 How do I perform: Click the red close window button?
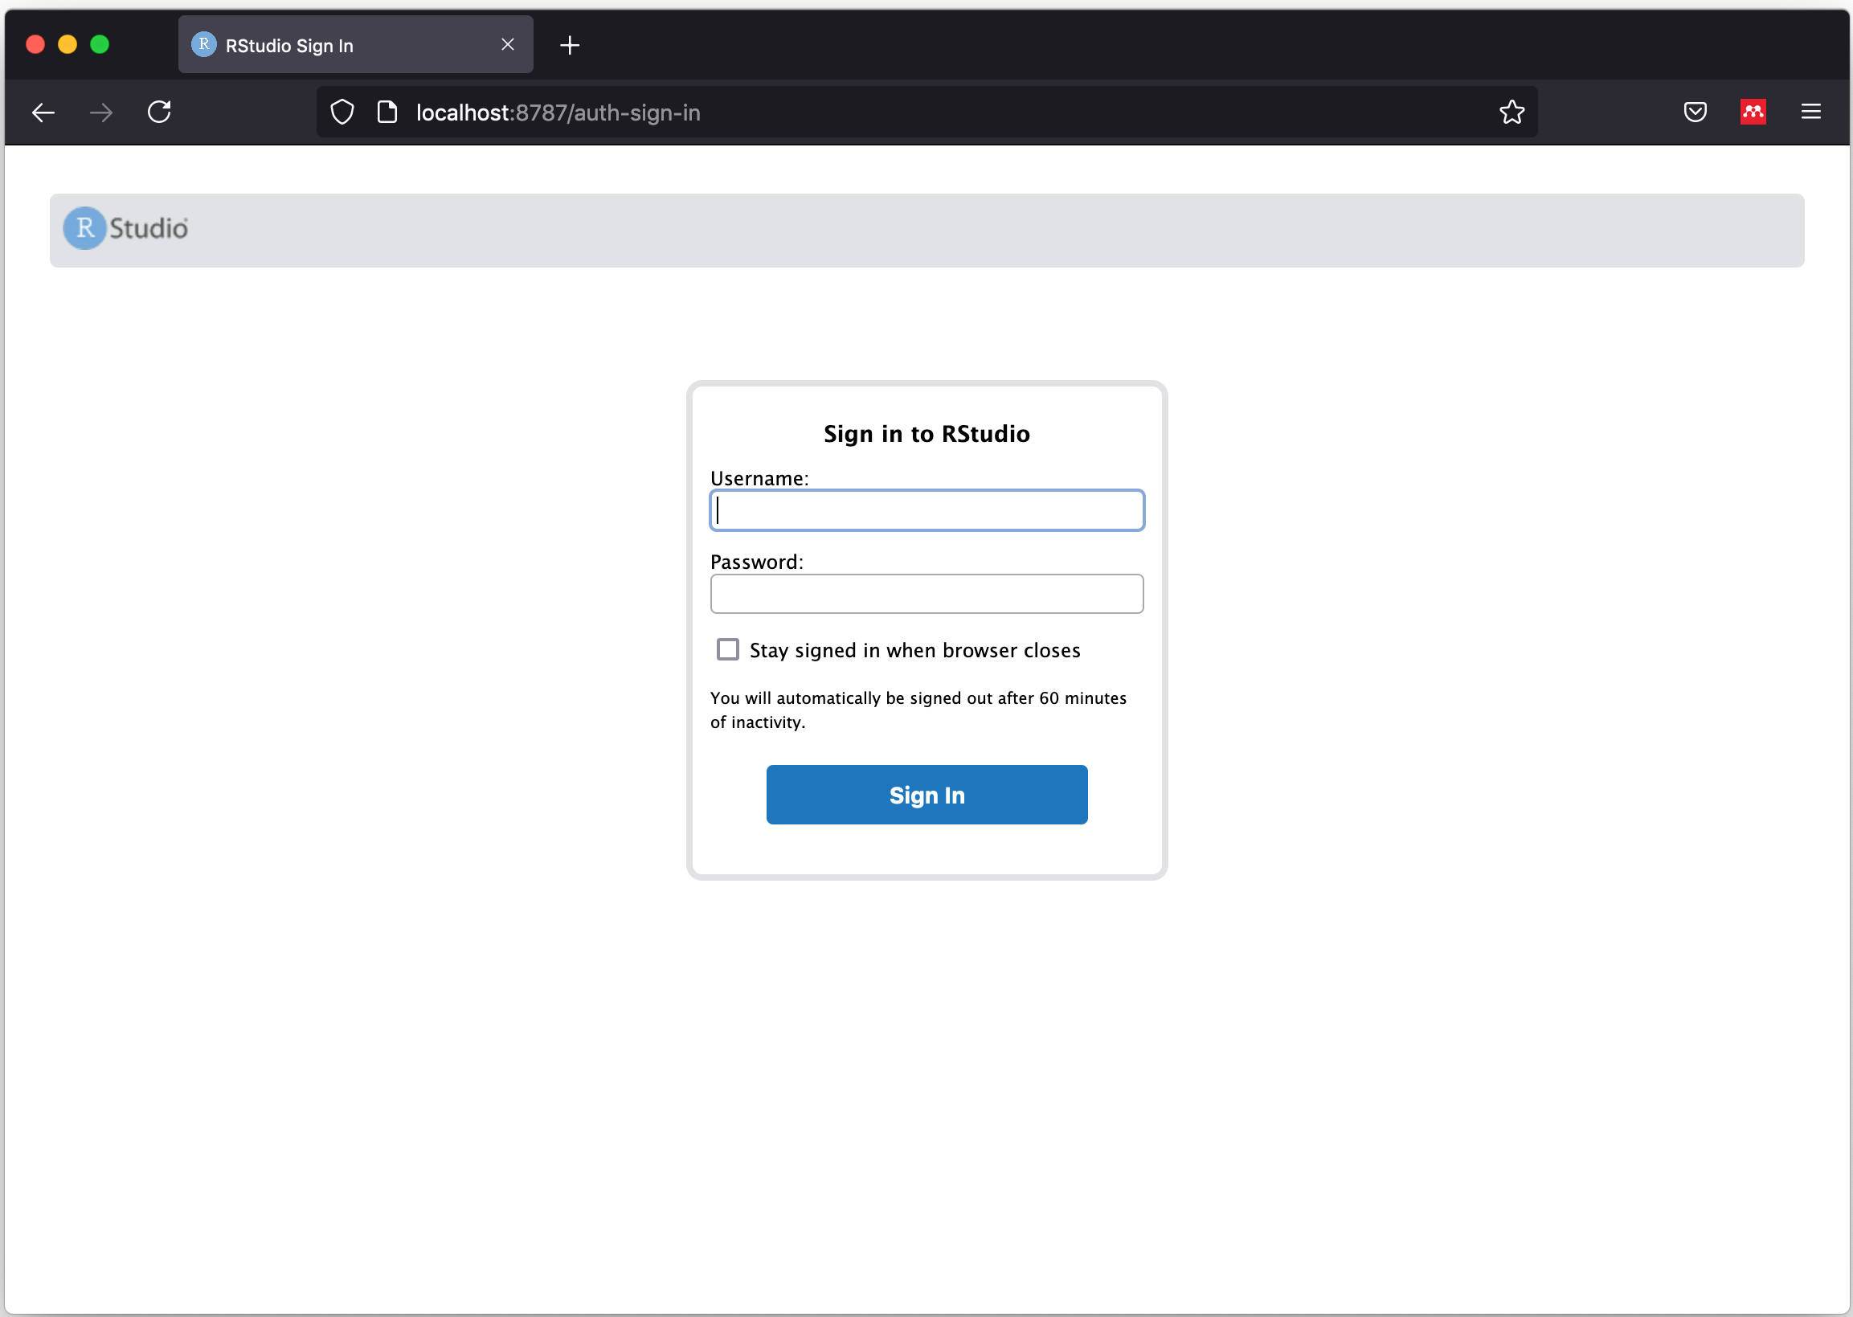coord(35,45)
